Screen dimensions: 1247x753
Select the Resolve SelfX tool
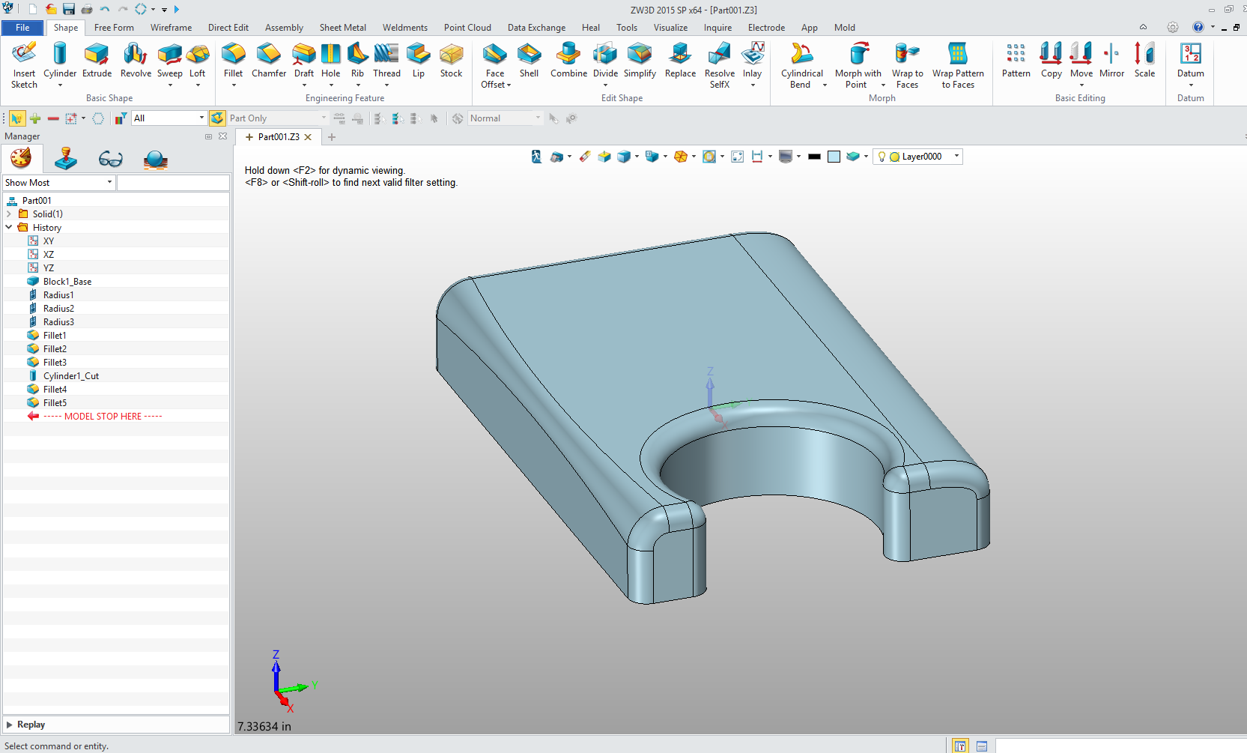pos(720,64)
